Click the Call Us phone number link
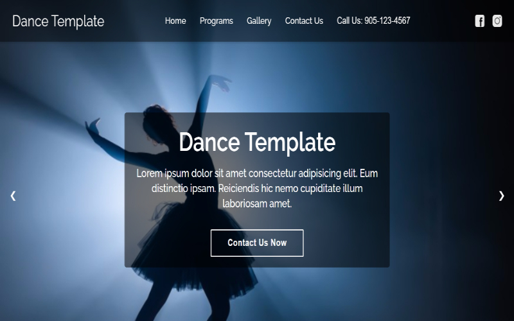The height and width of the screenshot is (321, 514). pos(373,21)
